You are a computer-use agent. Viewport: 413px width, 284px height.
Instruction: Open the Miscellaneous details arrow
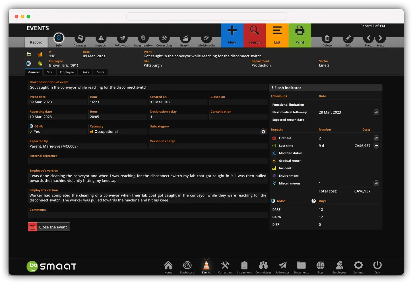tap(376, 183)
